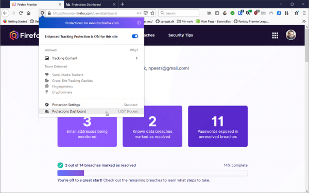Show more bookmarks overflow chevron
The image size is (309, 193).
pos(304,21)
